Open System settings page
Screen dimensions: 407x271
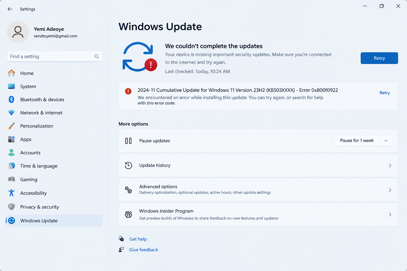tap(55, 86)
